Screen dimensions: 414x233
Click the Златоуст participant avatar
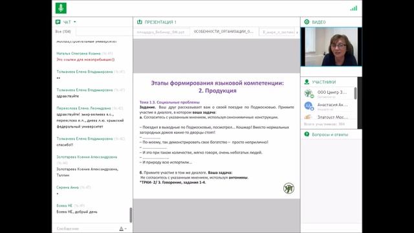pyautogui.click(x=308, y=117)
